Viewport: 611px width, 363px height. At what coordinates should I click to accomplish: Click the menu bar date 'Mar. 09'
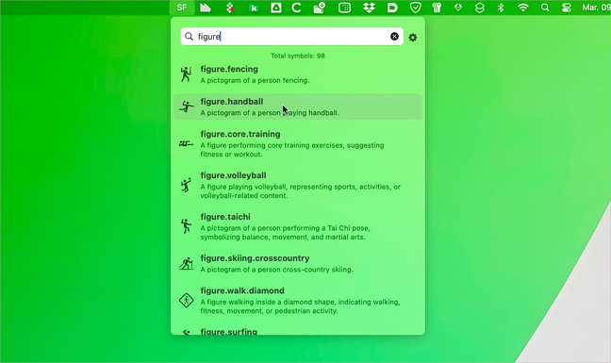point(596,8)
